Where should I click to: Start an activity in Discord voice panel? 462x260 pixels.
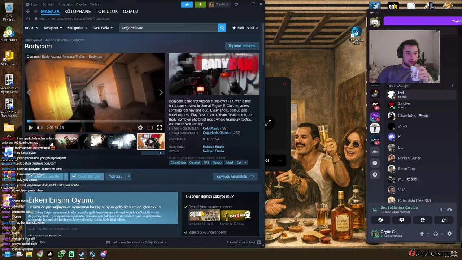[x=423, y=220]
